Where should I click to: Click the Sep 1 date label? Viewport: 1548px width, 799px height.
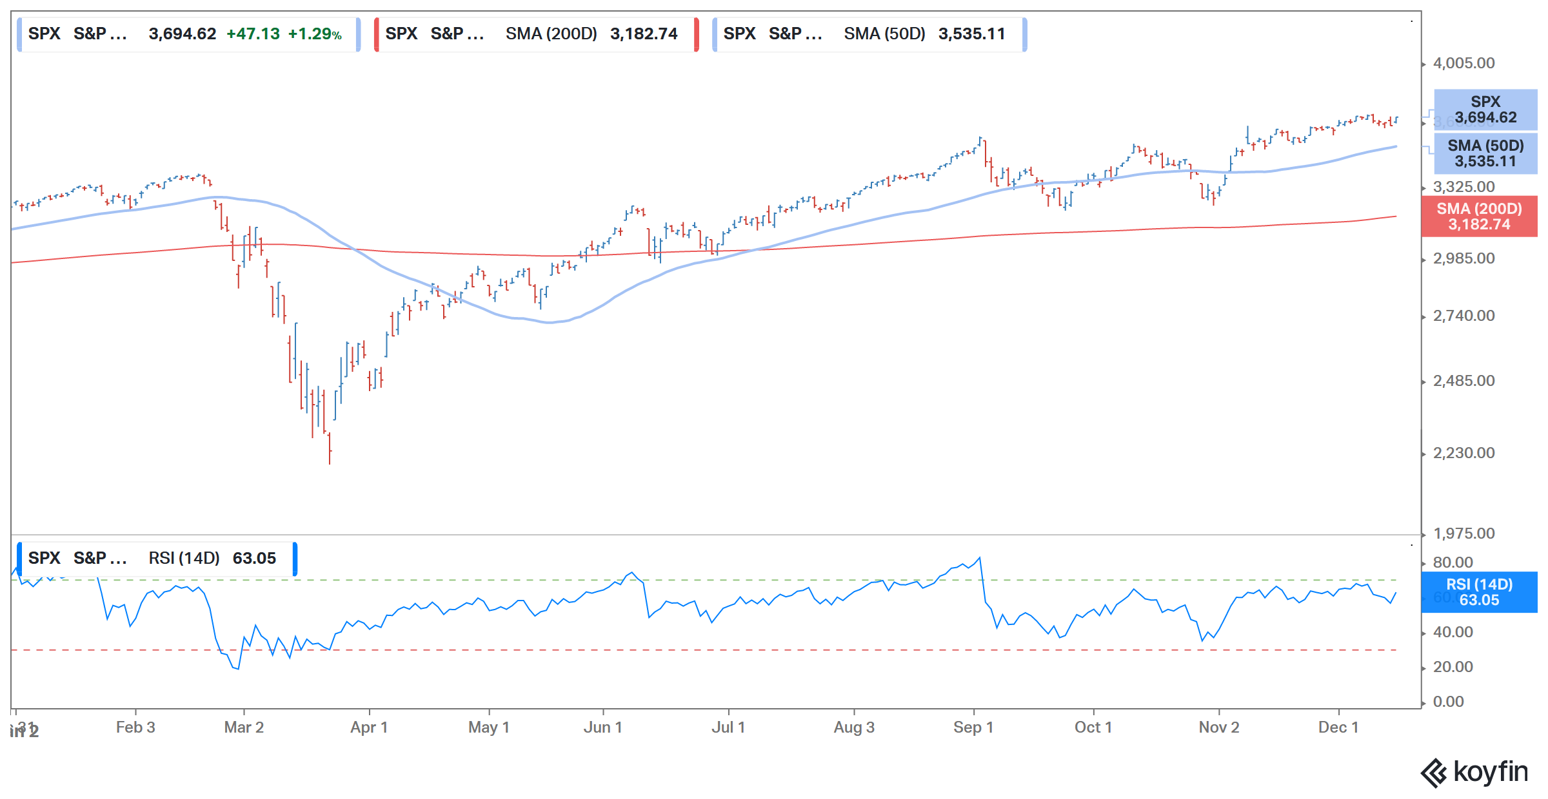(x=973, y=727)
